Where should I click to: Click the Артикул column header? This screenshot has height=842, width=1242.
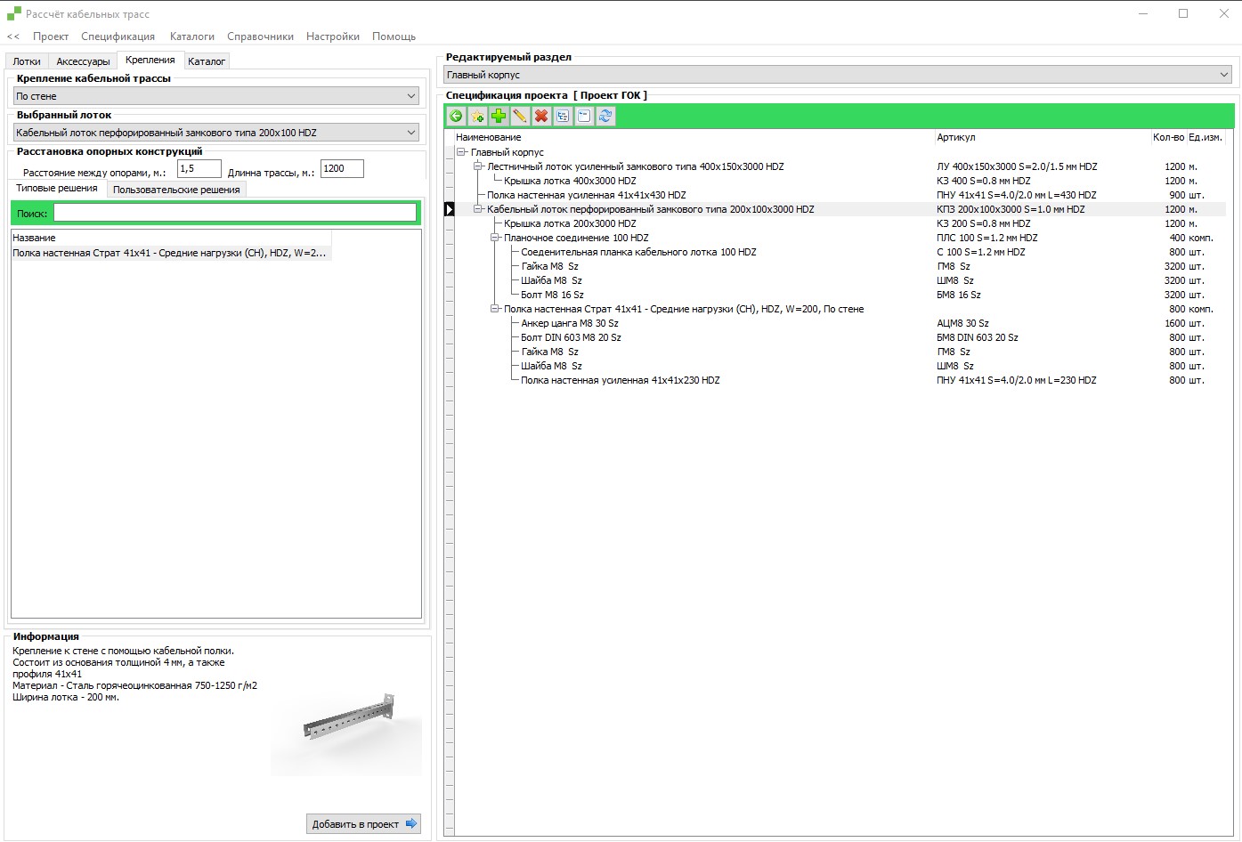(x=1043, y=137)
